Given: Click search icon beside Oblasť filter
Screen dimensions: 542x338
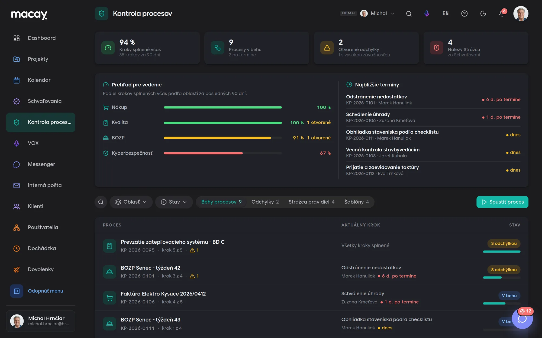Looking at the screenshot, I should click(101, 202).
